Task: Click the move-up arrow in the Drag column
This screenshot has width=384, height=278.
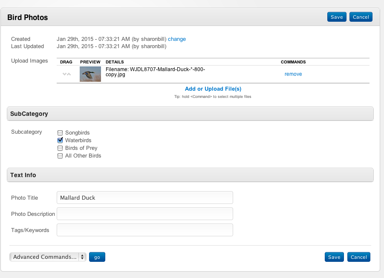Action: 69,74
